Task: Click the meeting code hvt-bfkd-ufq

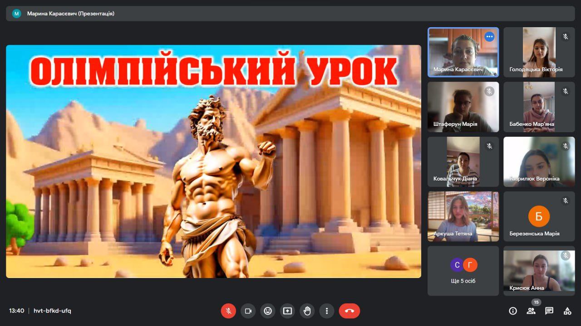Action: (x=52, y=311)
